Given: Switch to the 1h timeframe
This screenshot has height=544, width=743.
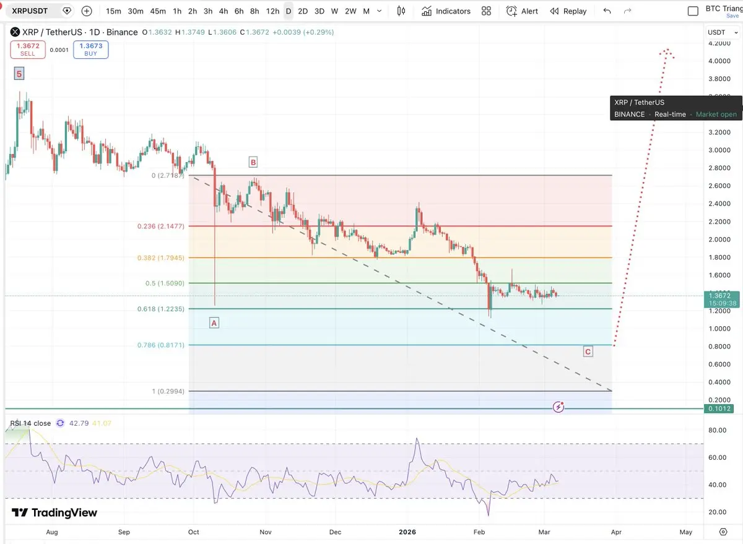Looking at the screenshot, I should coord(177,11).
